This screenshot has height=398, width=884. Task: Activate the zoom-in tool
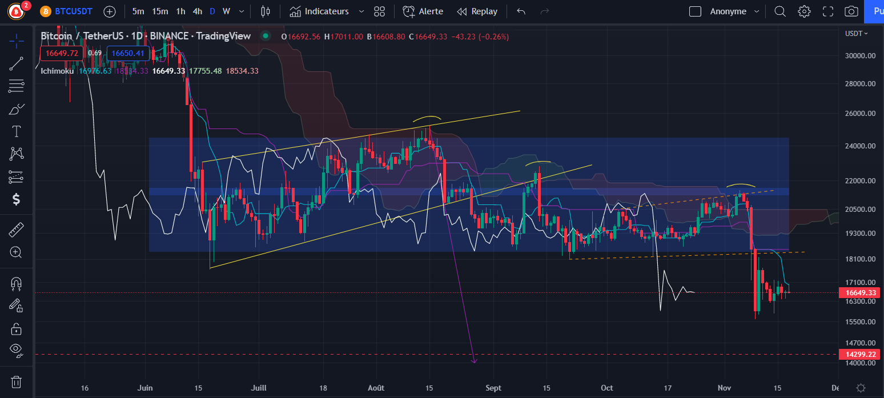[16, 251]
